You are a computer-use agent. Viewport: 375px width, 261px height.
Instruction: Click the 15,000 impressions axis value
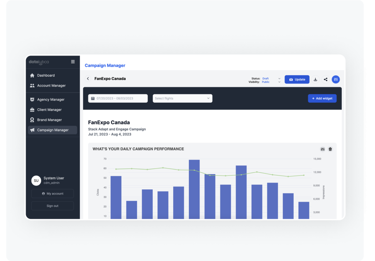coord(317,159)
